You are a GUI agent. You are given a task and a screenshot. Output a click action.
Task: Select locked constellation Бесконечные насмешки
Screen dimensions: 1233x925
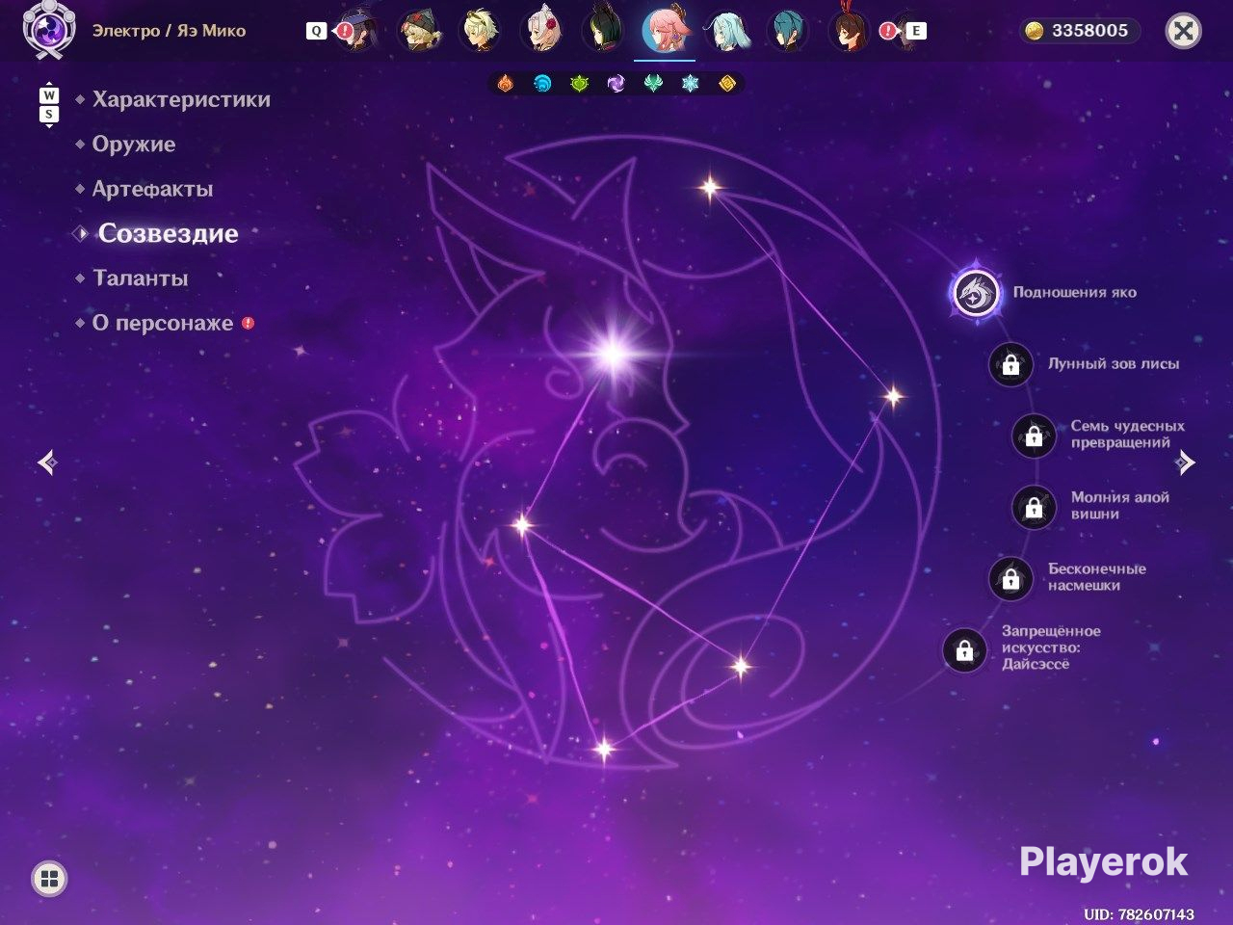coord(1010,578)
